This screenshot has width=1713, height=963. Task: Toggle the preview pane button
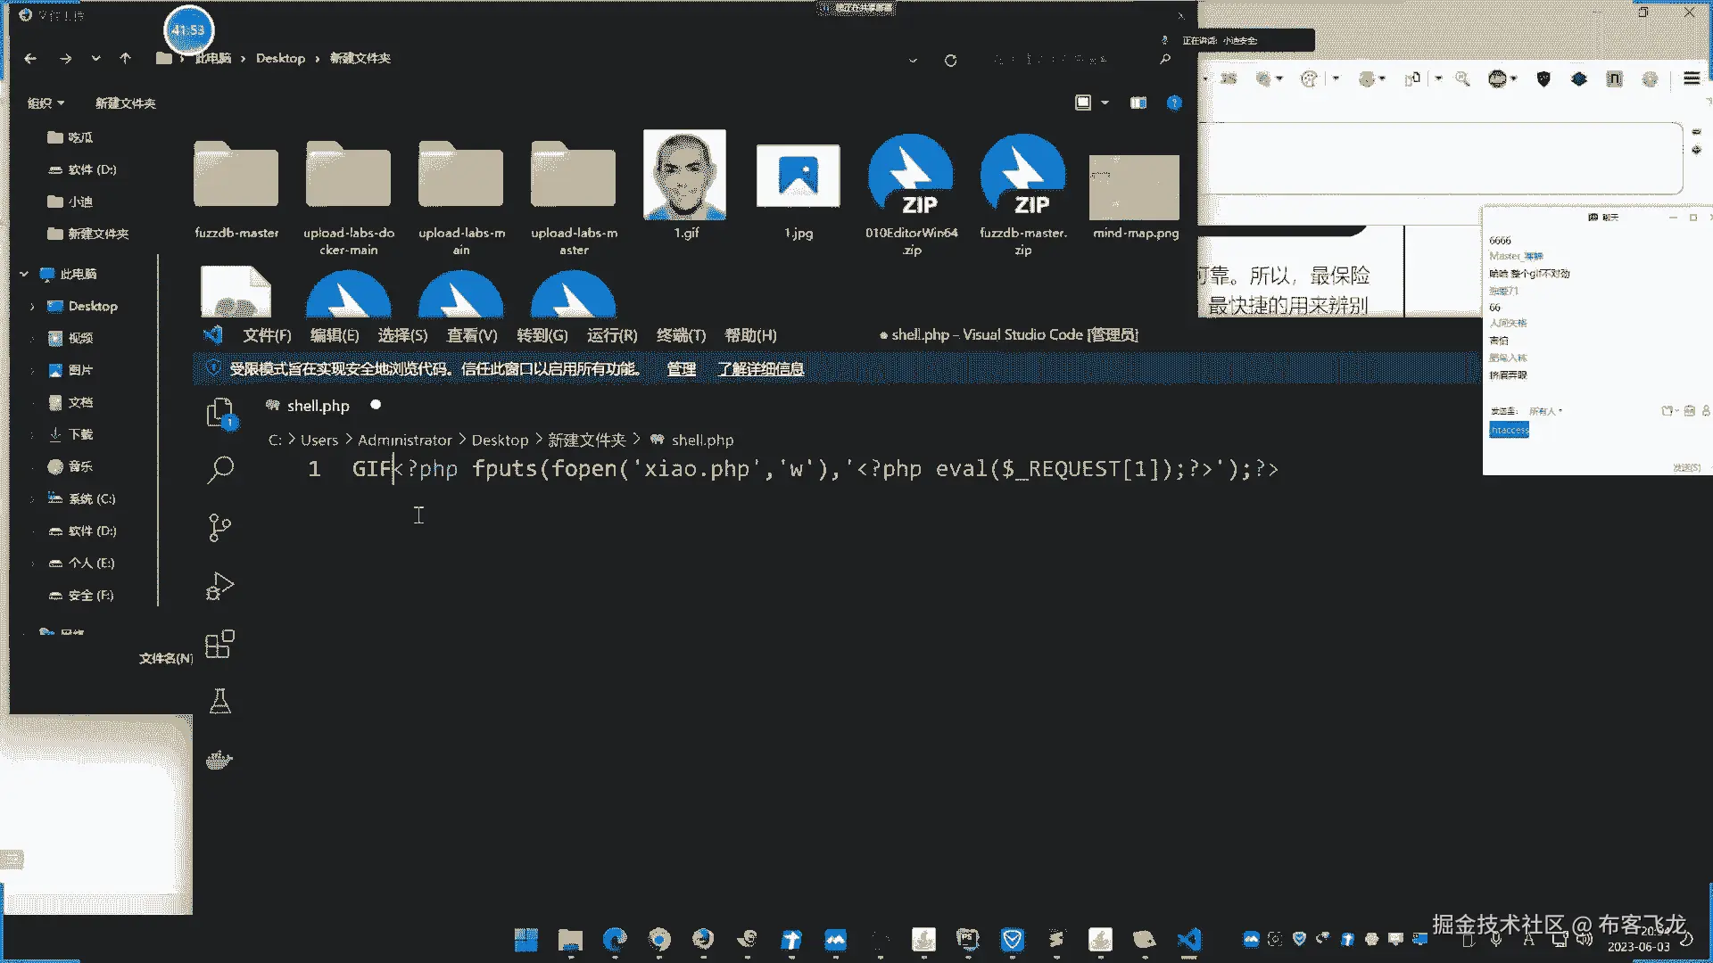coord(1138,103)
